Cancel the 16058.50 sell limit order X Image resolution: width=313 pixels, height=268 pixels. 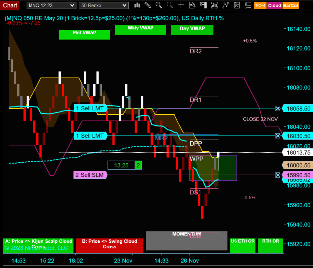pos(278,108)
